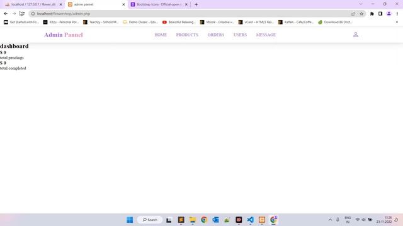Open the clock and date in system tray
The height and width of the screenshot is (226, 403).
pyautogui.click(x=384, y=220)
